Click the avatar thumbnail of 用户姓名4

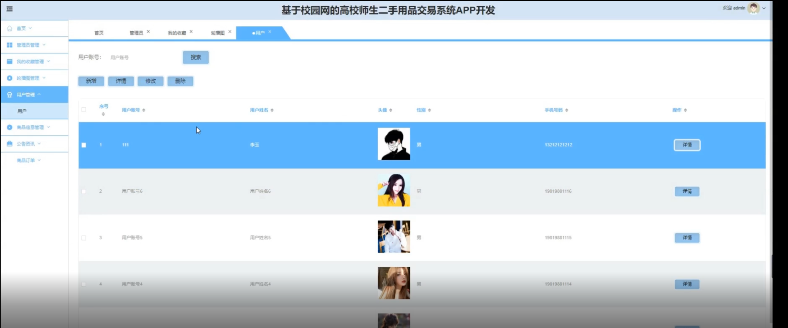click(x=394, y=283)
